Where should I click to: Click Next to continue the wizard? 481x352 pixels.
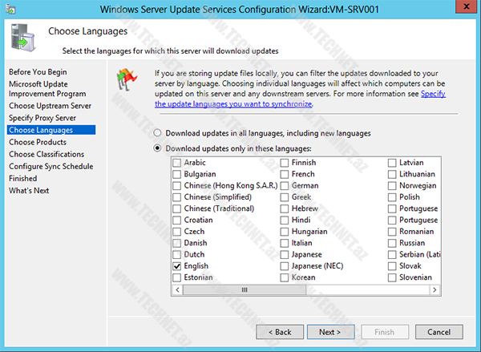[x=330, y=332]
